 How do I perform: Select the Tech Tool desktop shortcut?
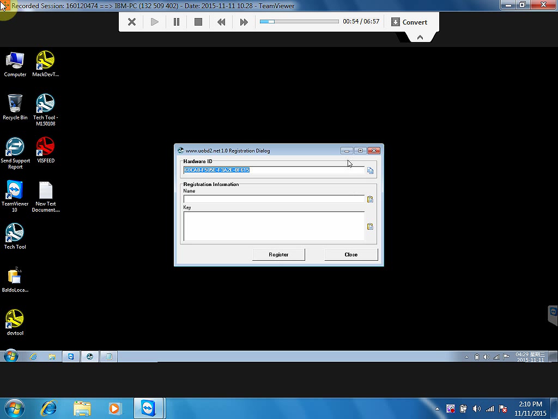(x=15, y=237)
